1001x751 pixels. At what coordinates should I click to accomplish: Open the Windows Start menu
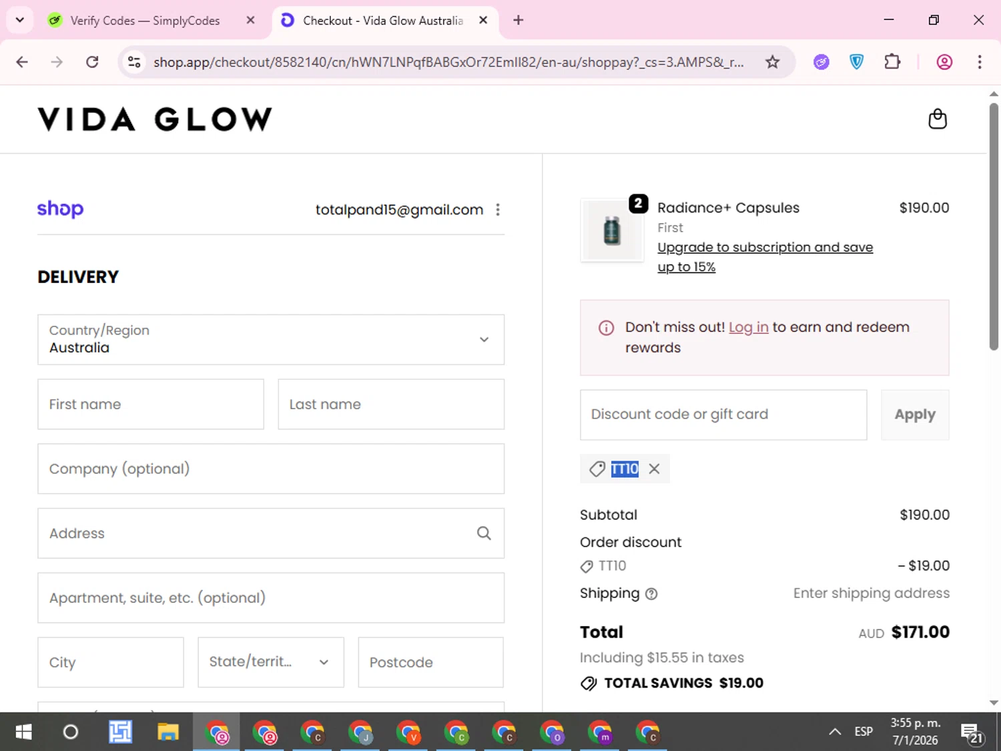(x=23, y=732)
